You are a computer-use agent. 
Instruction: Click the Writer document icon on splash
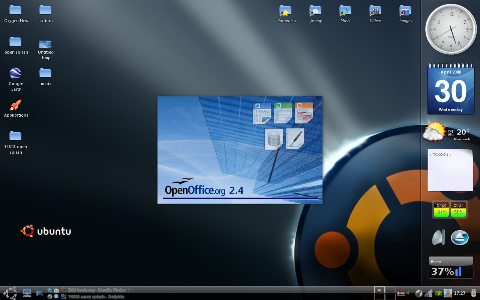pyautogui.click(x=262, y=113)
